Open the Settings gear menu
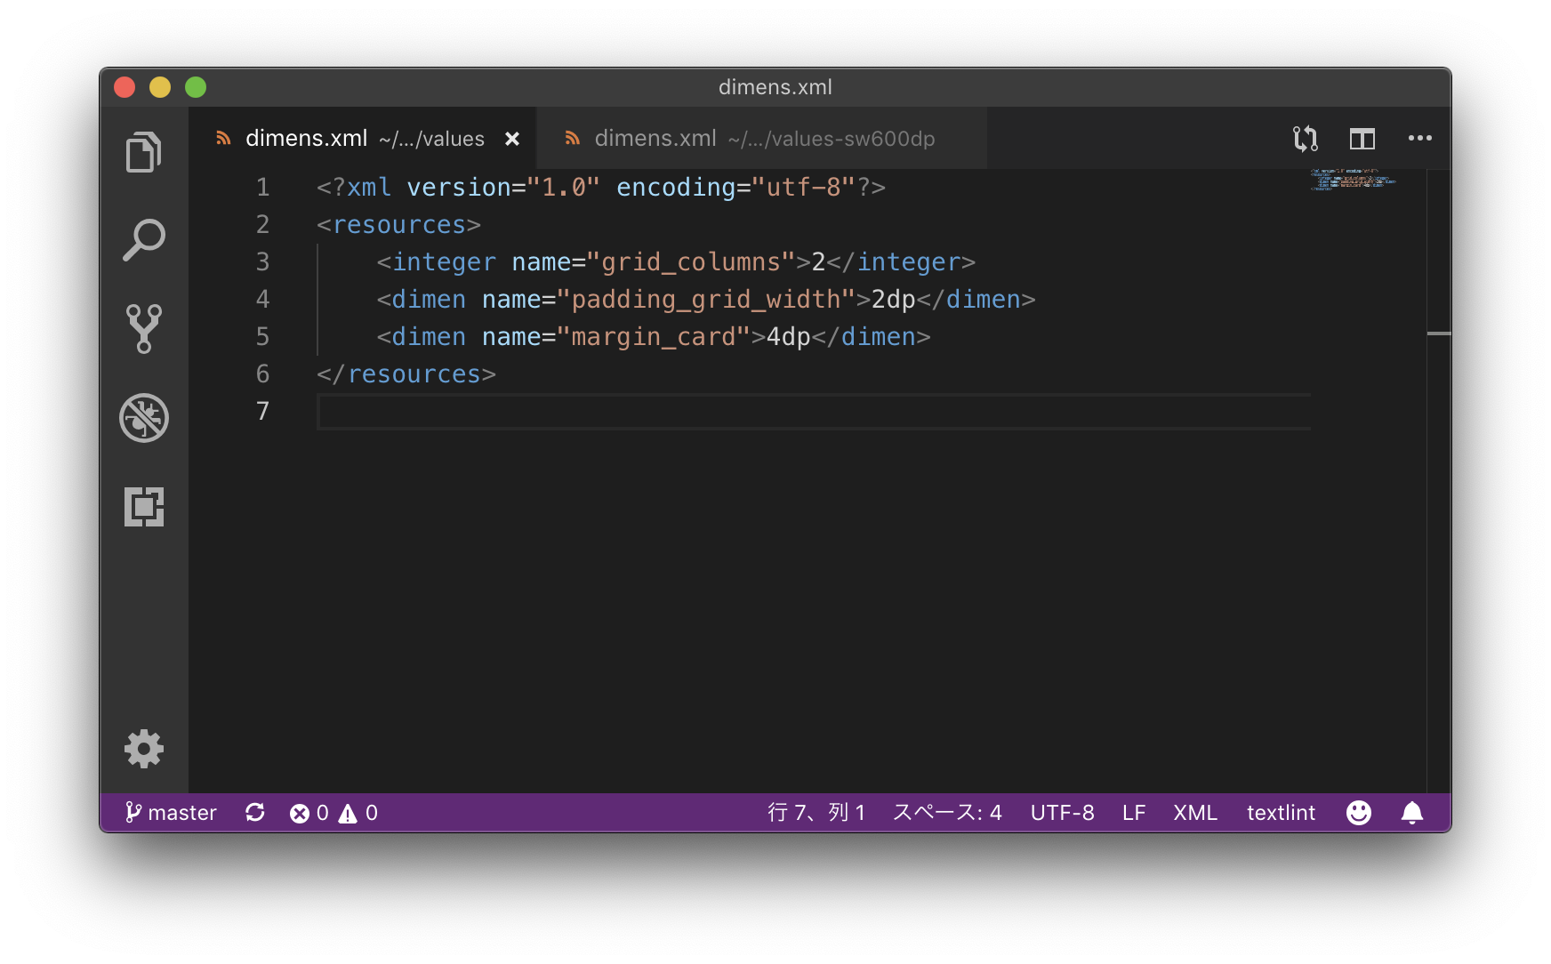The height and width of the screenshot is (964, 1551). click(144, 748)
